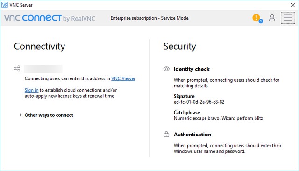Click the catchphrase Numeric escape bravo text
299x171 pixels.
point(218,118)
